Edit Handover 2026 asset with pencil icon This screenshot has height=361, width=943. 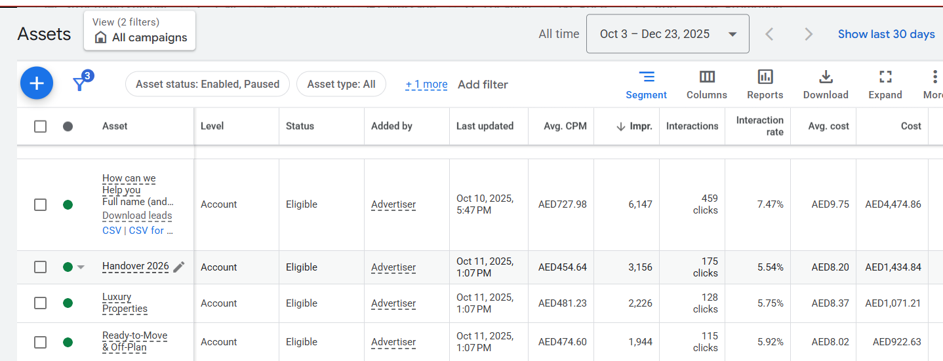coord(179,267)
